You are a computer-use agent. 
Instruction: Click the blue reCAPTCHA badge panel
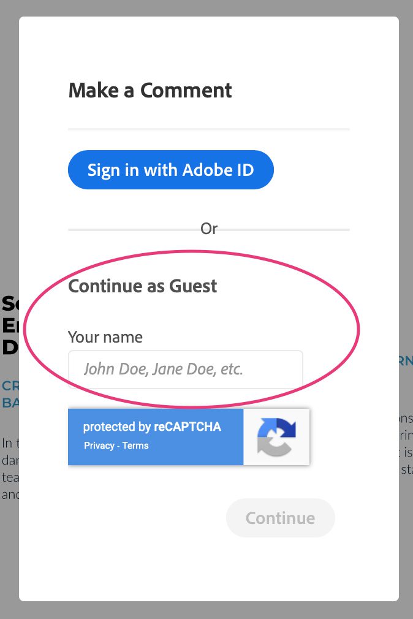pos(156,436)
